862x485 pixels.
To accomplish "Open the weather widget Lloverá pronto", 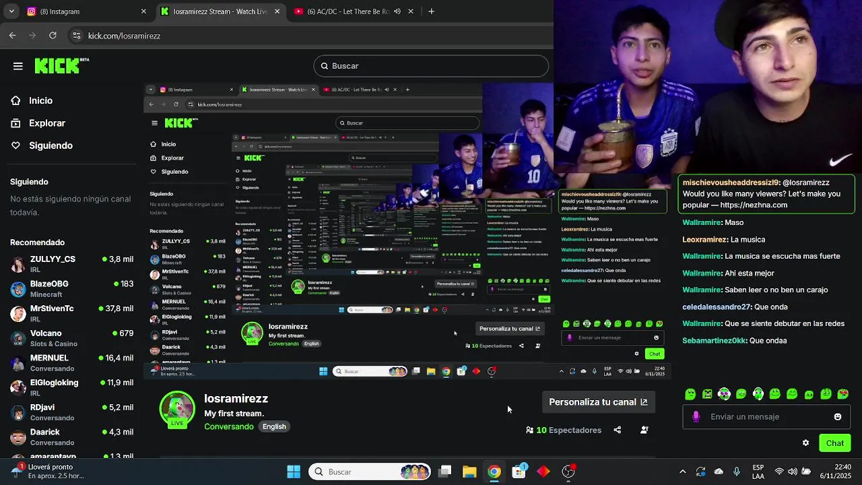I will coord(47,472).
